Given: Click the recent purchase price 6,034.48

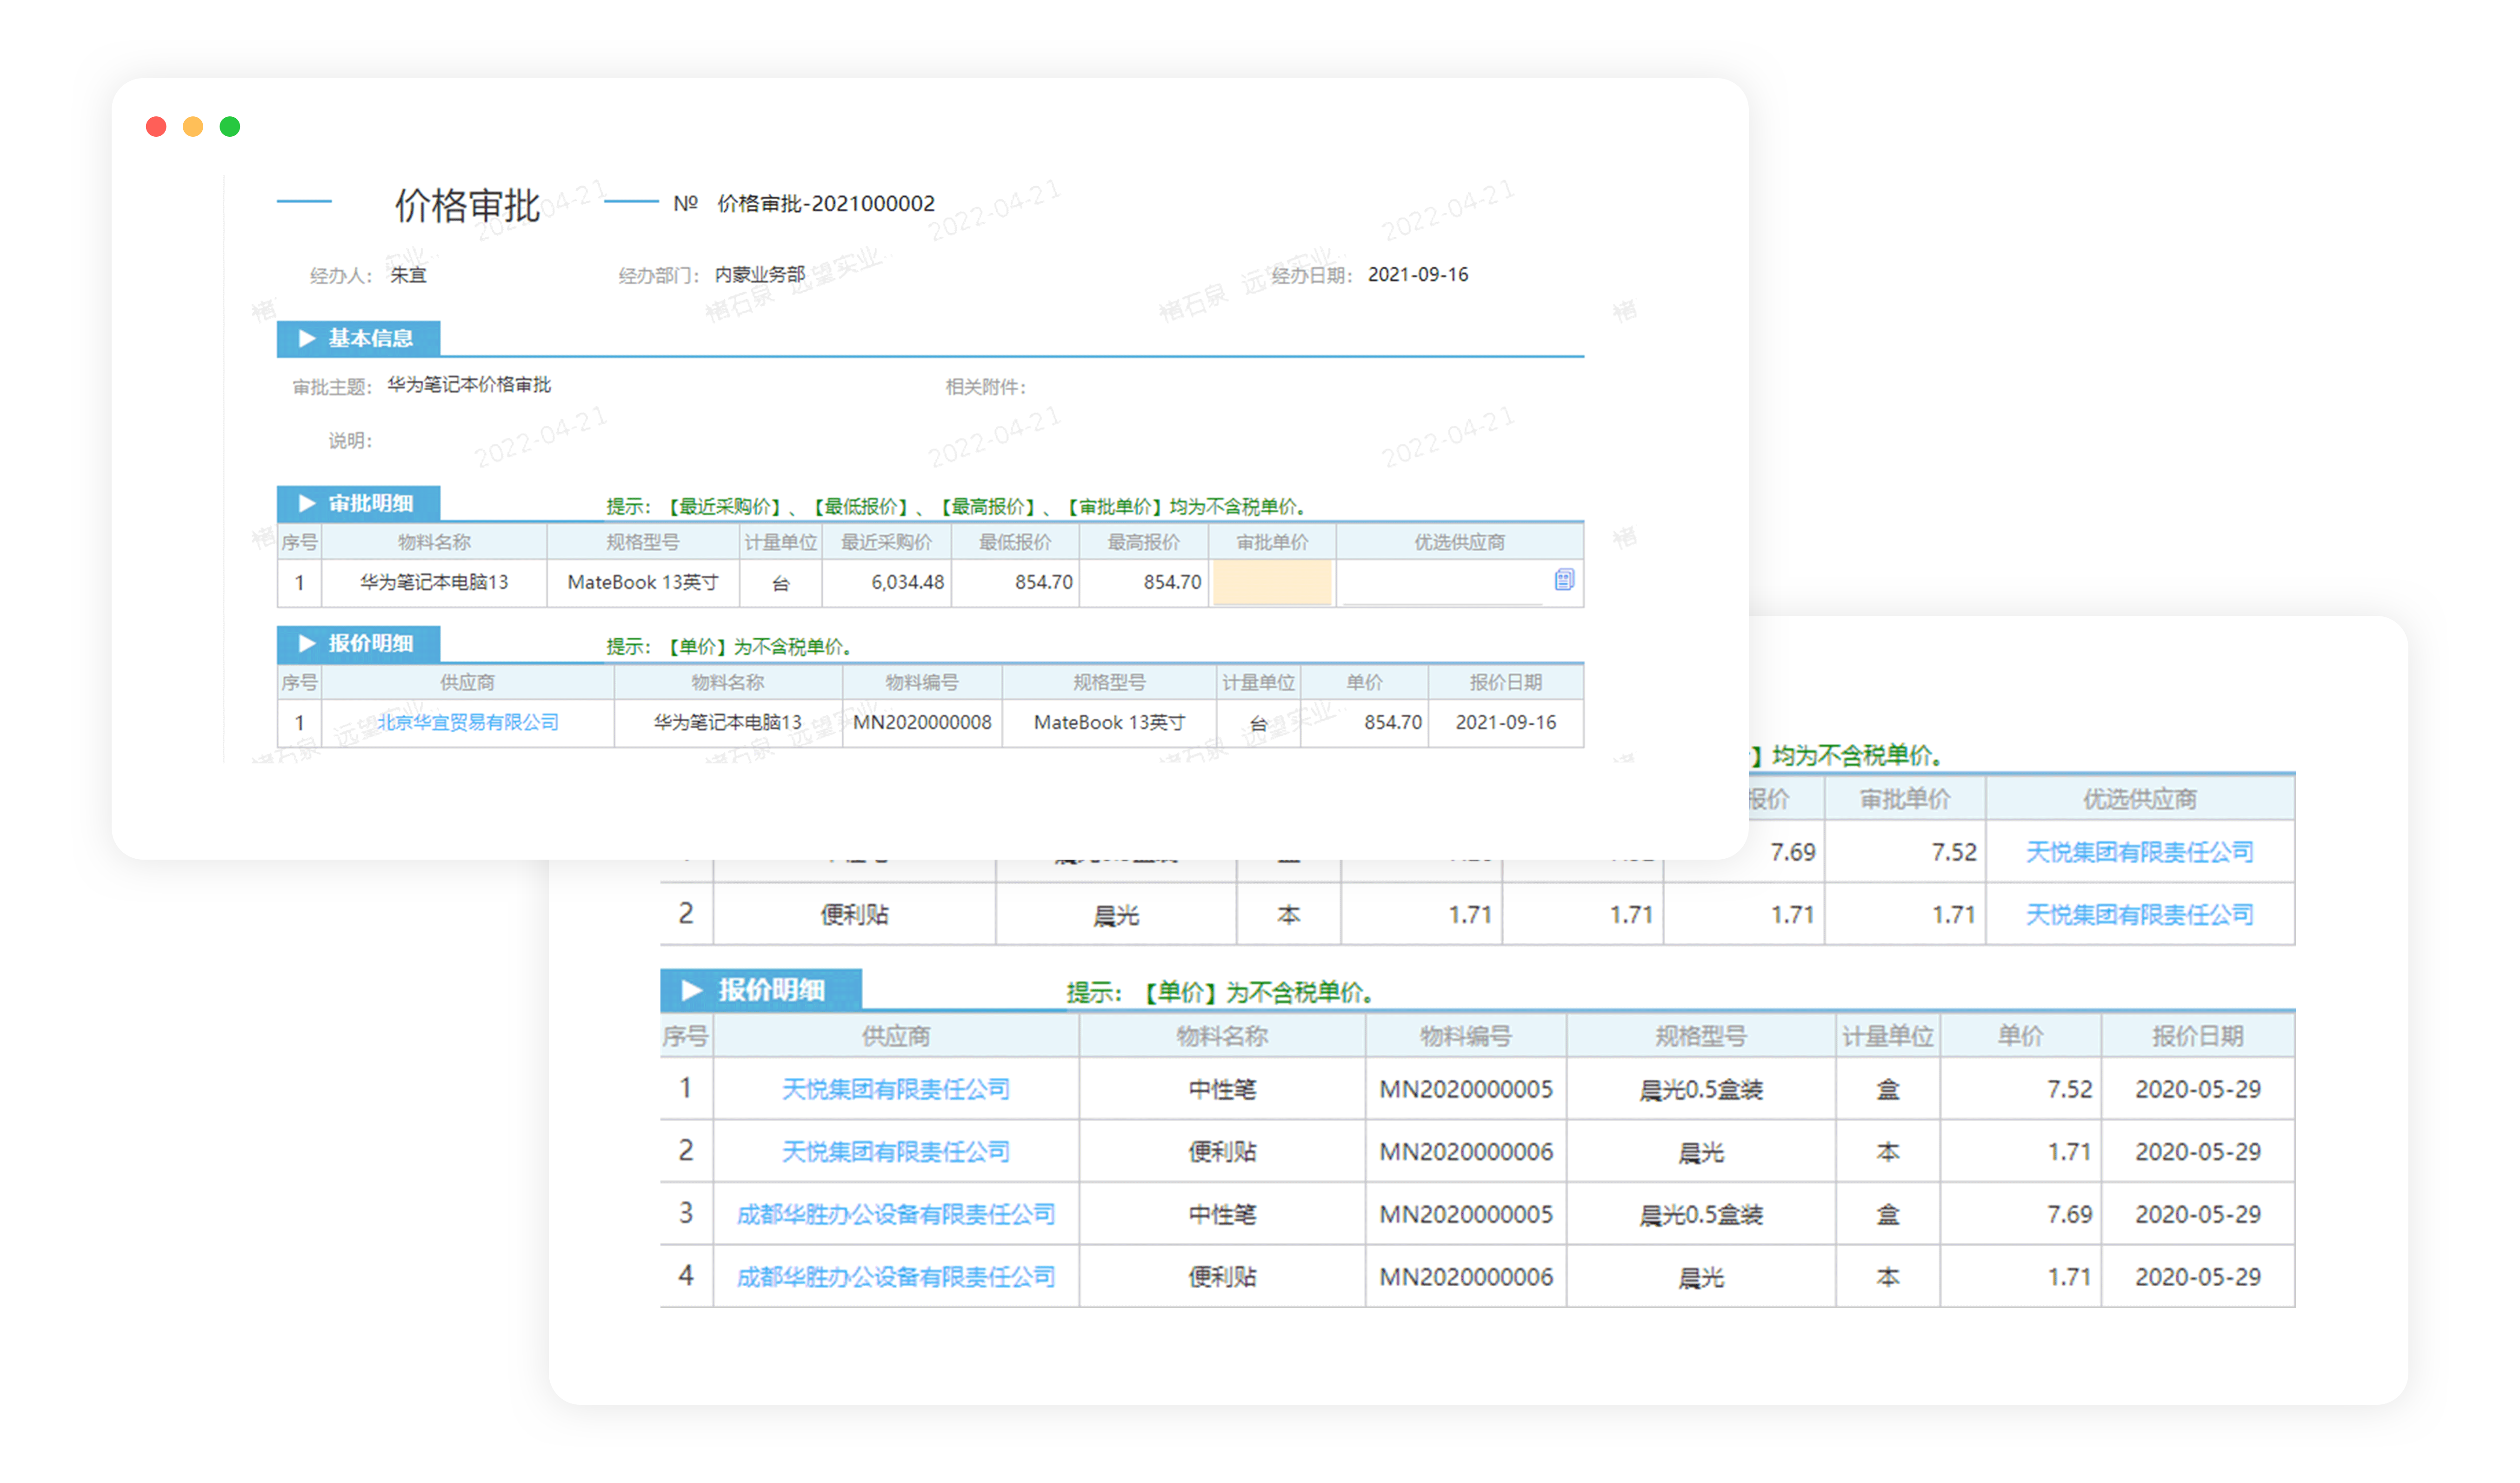Looking at the screenshot, I should click(907, 582).
